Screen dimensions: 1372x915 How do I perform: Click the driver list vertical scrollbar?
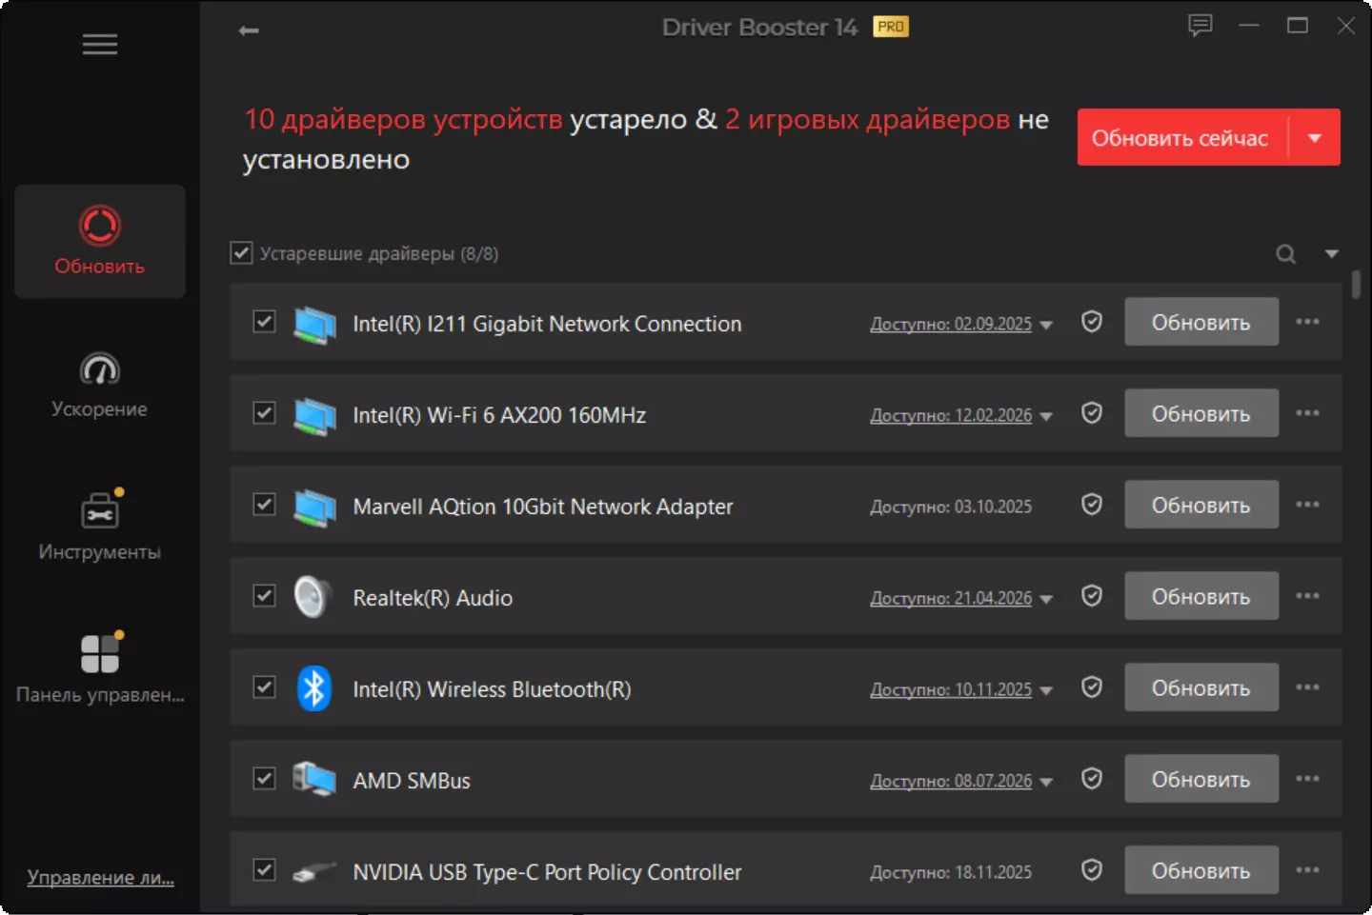point(1356,285)
